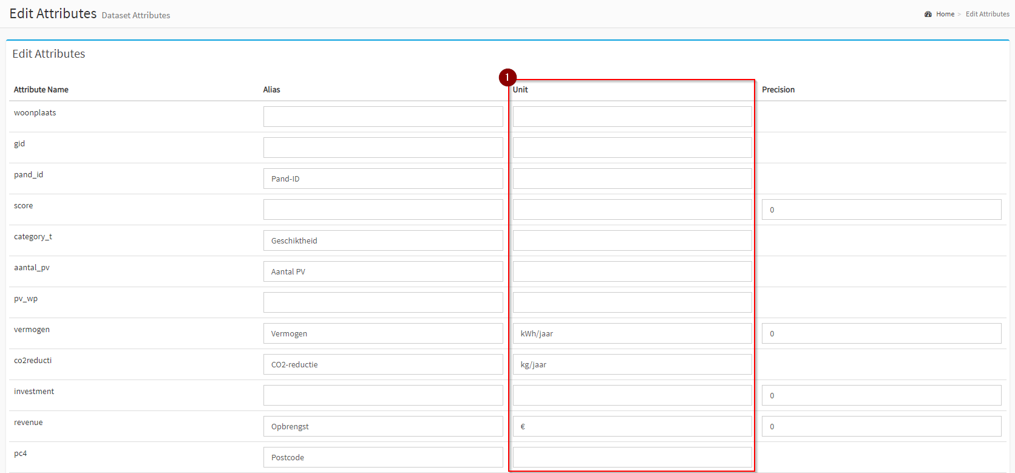
Task: Click the Edit Attributes breadcrumb text
Action: [987, 14]
